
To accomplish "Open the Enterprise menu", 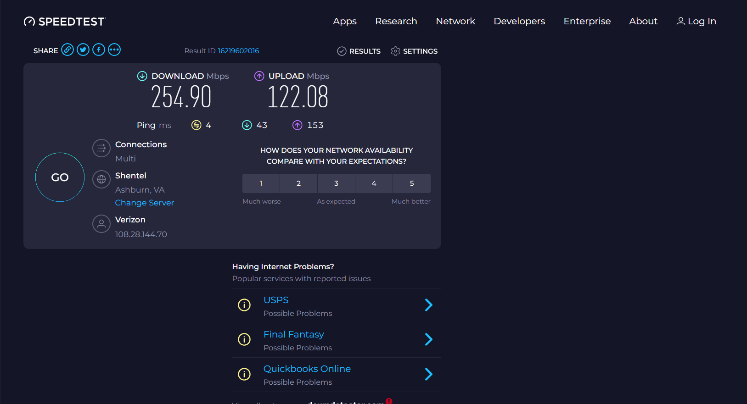I will [x=587, y=21].
